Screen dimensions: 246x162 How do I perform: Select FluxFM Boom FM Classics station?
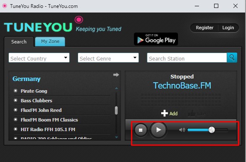[x=49, y=120]
